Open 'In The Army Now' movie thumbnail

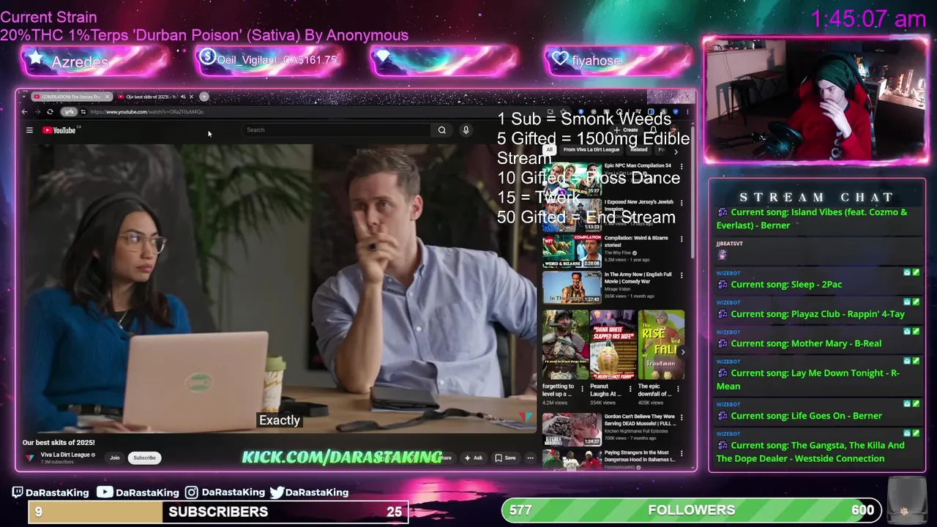[572, 287]
